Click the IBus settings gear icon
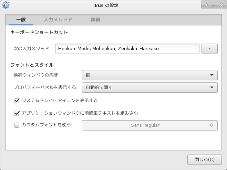The height and width of the screenshot is (170, 227). (x=6, y=5)
